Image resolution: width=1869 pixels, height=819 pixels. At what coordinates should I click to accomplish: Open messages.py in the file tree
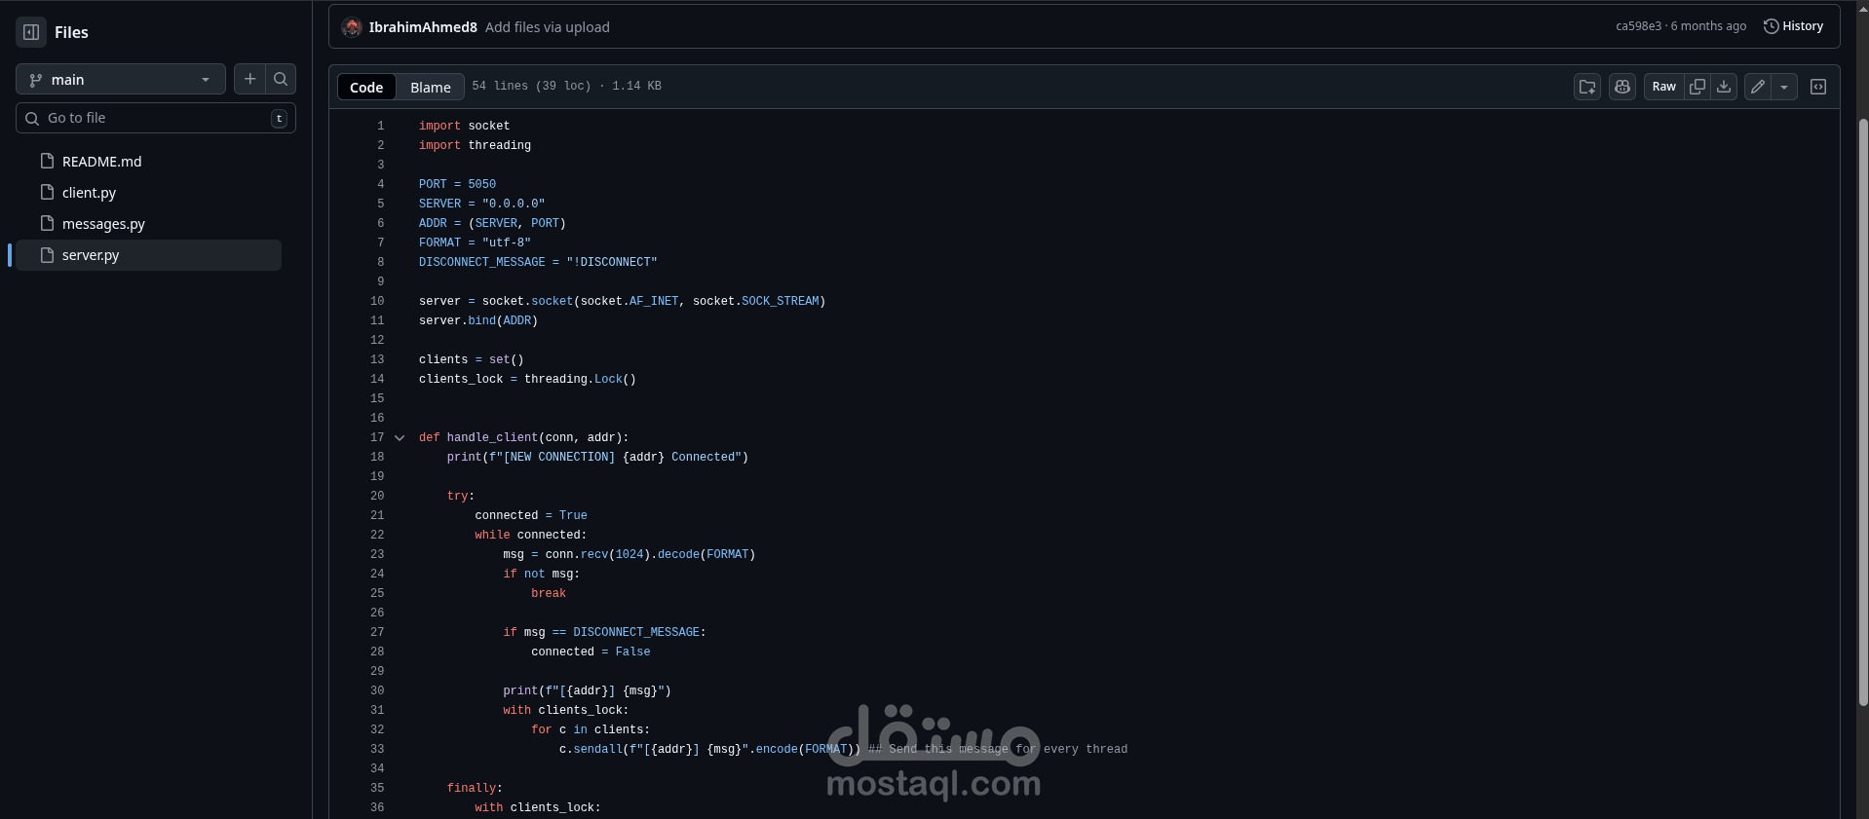[x=103, y=224]
